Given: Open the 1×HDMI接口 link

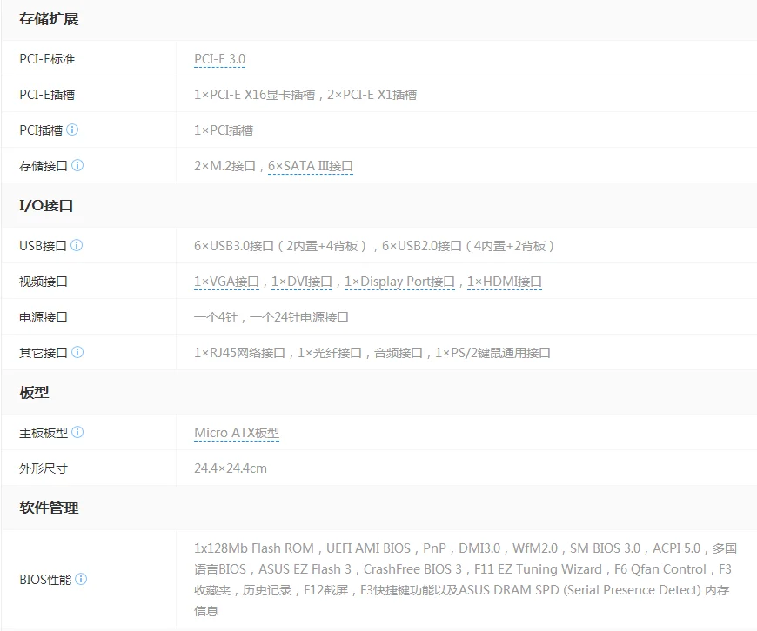Looking at the screenshot, I should coord(505,282).
